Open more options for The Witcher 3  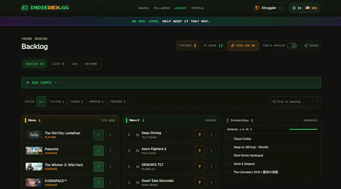coord(110,166)
